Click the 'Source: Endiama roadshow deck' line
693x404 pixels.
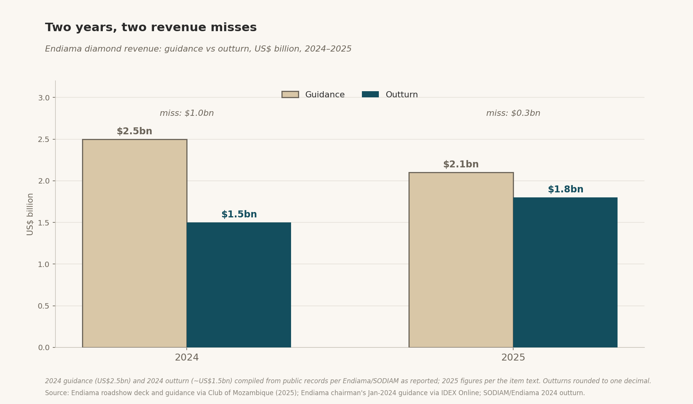315,393
